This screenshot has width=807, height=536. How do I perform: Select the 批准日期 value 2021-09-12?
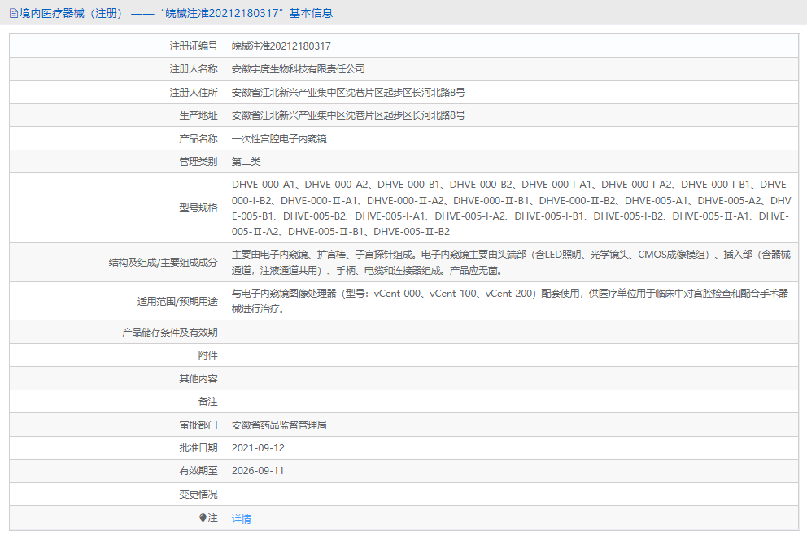pyautogui.click(x=259, y=447)
